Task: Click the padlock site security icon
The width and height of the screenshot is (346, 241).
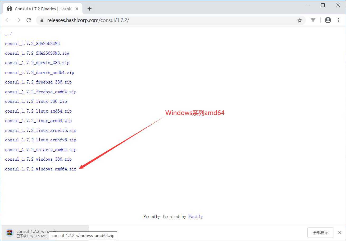Action: pos(42,20)
